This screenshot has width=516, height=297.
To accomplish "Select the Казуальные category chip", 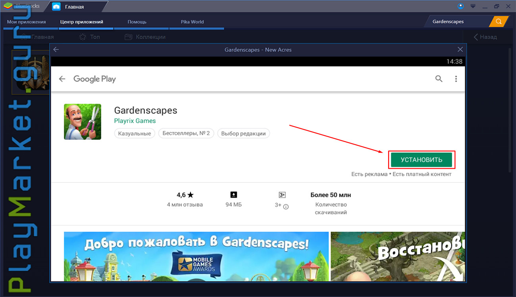I will click(x=135, y=133).
